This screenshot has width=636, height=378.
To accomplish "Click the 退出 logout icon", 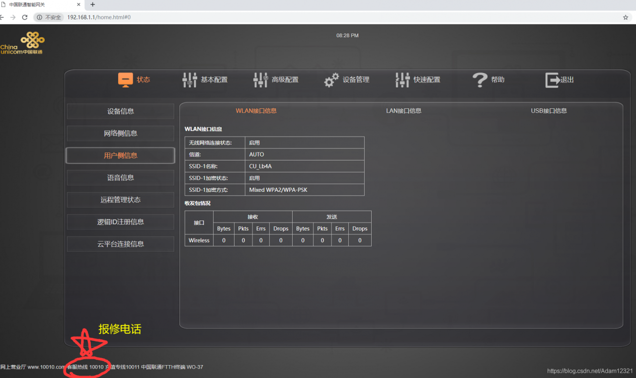I will coord(553,80).
